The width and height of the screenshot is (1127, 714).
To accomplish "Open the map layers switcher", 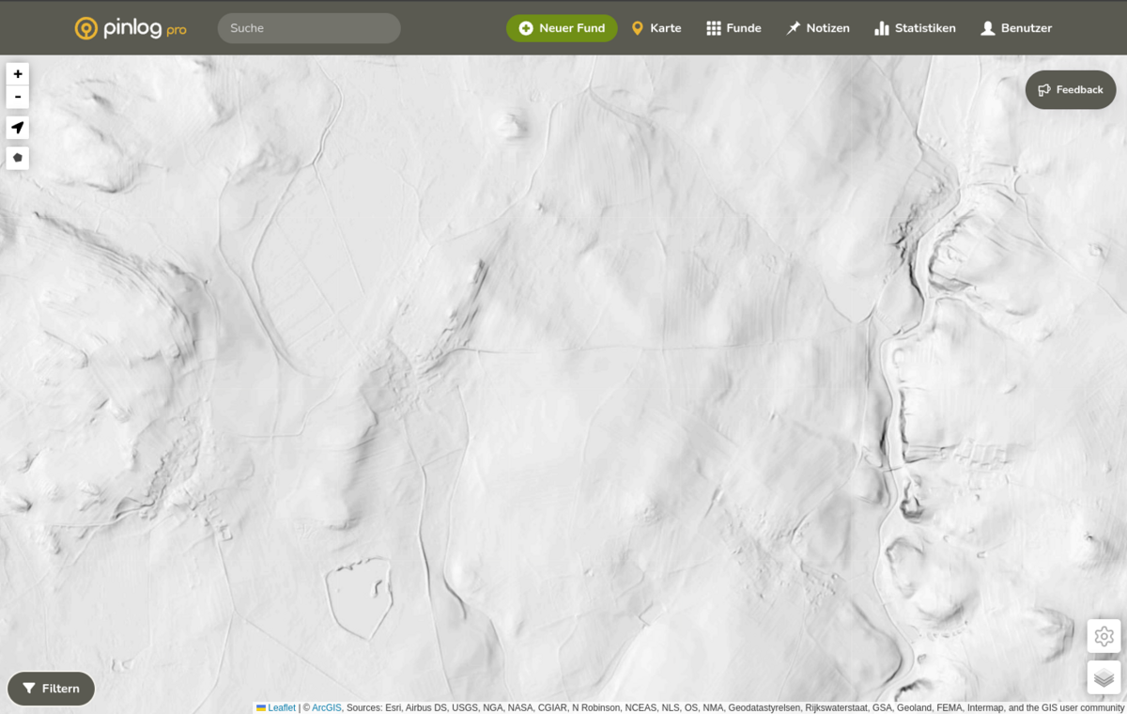I will click(1104, 677).
